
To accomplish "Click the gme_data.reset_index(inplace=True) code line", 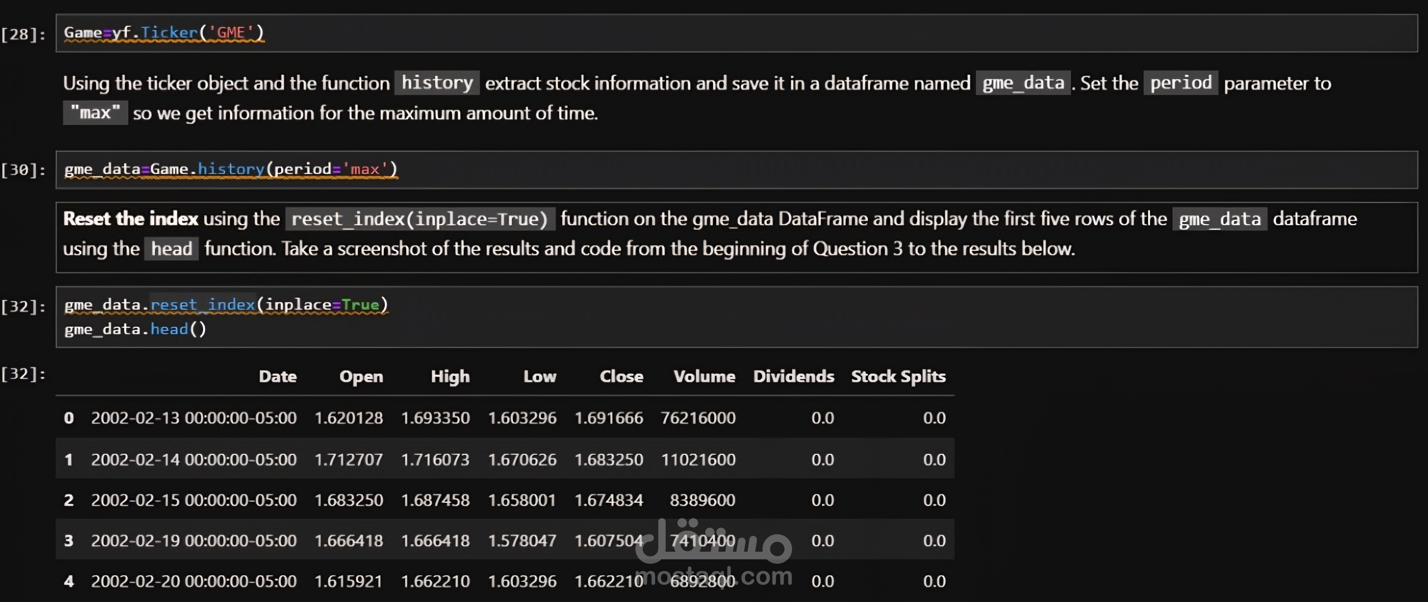I will point(226,304).
